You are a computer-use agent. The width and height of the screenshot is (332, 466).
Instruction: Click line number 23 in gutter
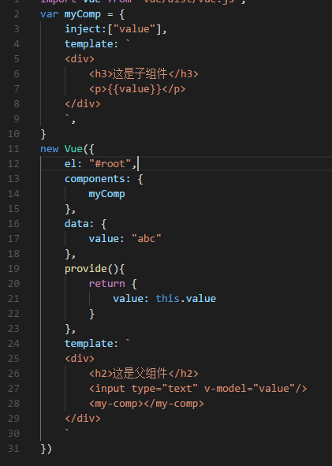pyautogui.click(x=13, y=329)
